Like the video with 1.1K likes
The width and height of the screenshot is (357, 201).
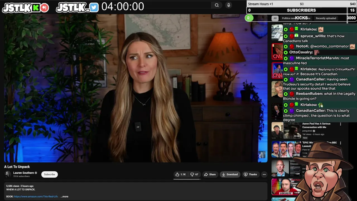point(180,174)
